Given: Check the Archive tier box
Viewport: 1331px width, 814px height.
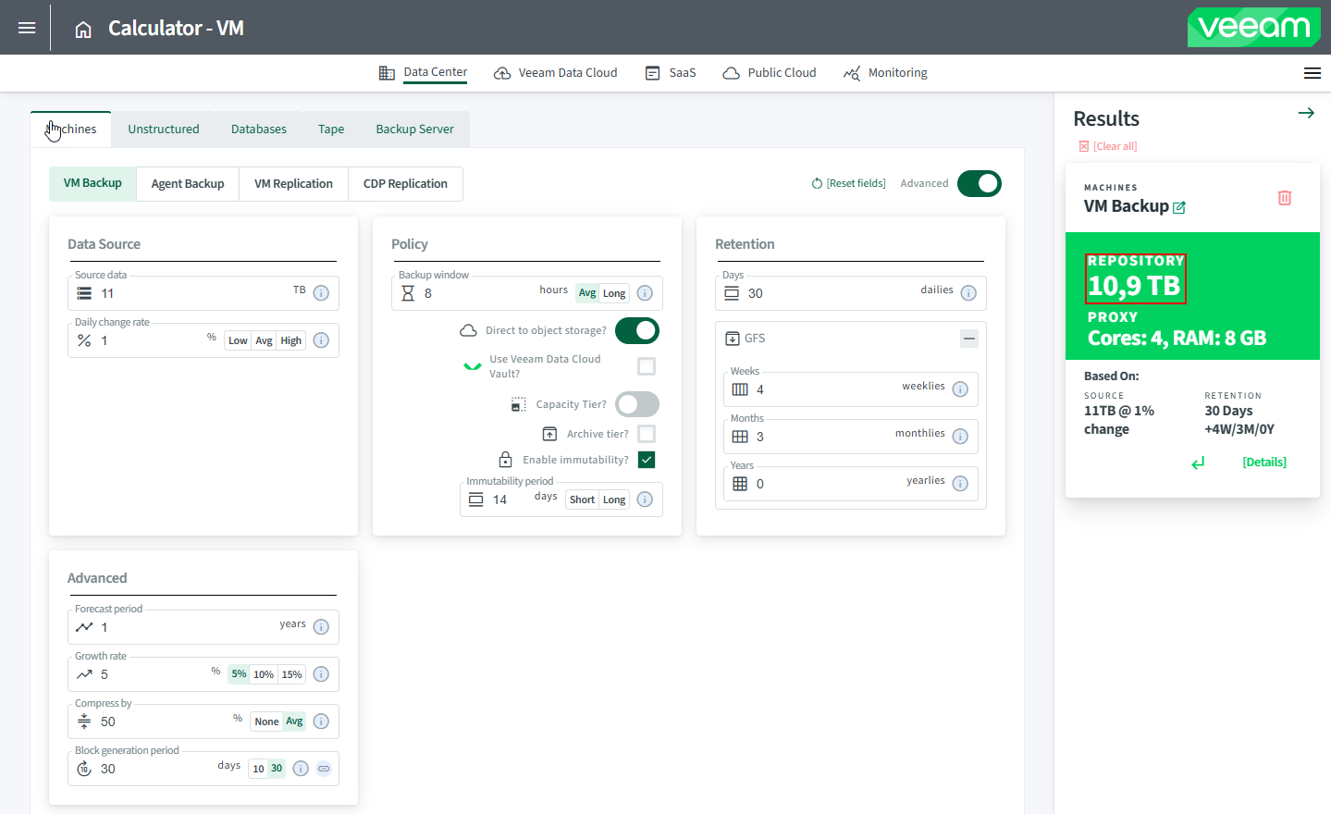Looking at the screenshot, I should [x=647, y=434].
